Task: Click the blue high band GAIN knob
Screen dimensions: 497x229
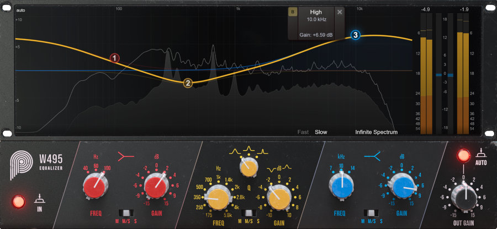Action: point(403,188)
